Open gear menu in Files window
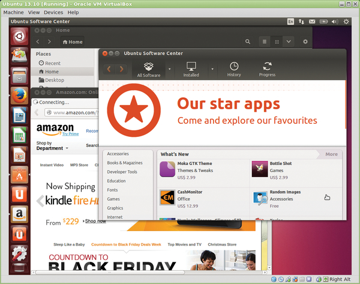Image resolution: width=360 pixels, height=284 pixels. 305,42
